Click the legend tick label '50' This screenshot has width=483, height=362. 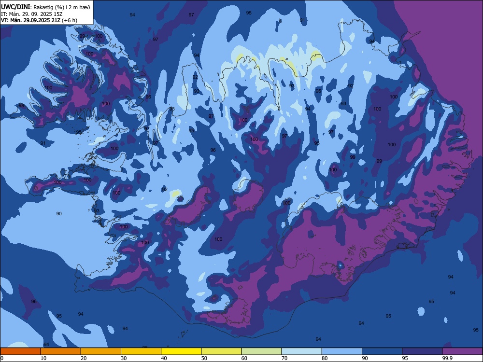[204, 358]
